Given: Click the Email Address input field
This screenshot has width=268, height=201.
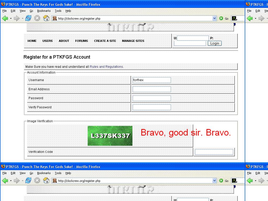Looking at the screenshot, I should click(x=152, y=89).
